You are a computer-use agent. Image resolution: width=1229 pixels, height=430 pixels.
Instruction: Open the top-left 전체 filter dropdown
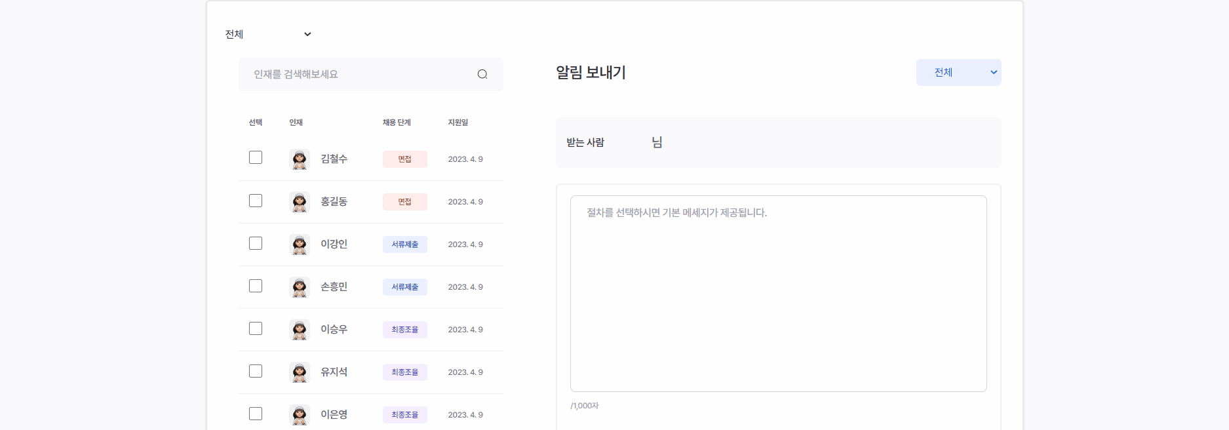[268, 34]
